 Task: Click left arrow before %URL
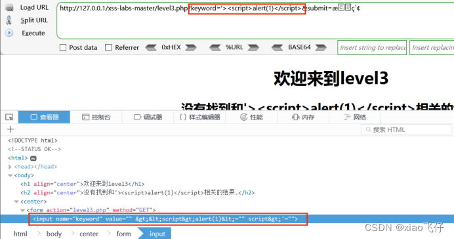pyautogui.click(x=215, y=47)
